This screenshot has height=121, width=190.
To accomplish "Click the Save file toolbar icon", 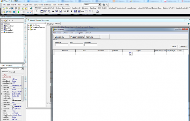I will [12, 9].
